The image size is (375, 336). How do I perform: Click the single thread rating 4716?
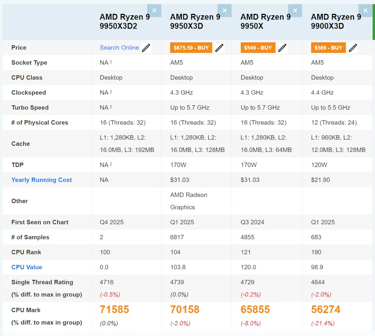click(x=106, y=282)
